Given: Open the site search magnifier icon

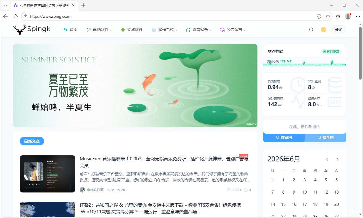Looking at the screenshot, I should coord(311,30).
